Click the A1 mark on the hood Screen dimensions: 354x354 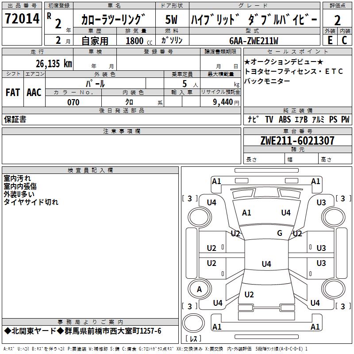point(246,213)
